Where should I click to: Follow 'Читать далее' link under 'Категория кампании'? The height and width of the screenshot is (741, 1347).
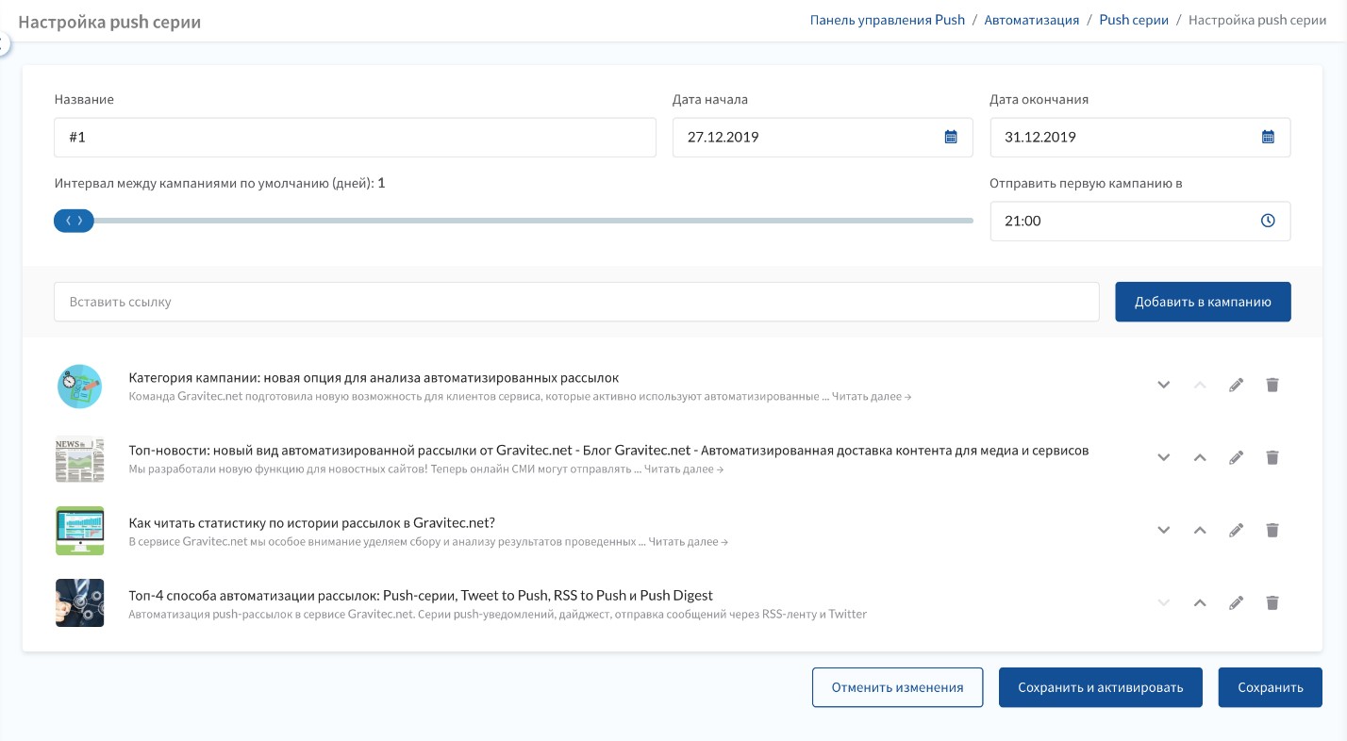click(872, 397)
